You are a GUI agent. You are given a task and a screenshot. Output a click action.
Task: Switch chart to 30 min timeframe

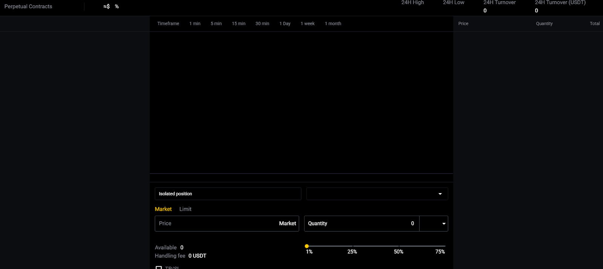pyautogui.click(x=262, y=24)
